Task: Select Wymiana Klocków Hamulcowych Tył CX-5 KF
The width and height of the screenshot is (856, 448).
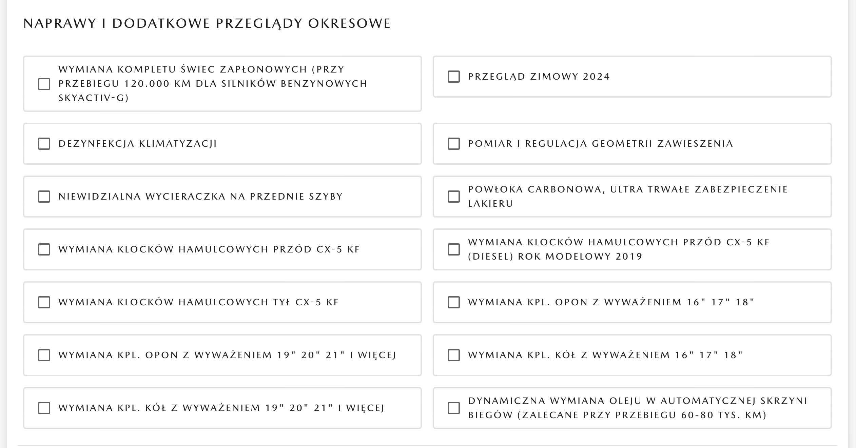Action: click(44, 302)
